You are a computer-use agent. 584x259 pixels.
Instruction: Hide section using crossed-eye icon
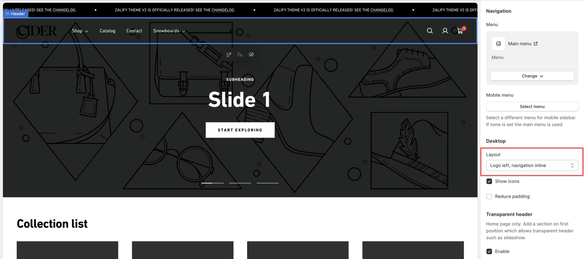coord(251,55)
